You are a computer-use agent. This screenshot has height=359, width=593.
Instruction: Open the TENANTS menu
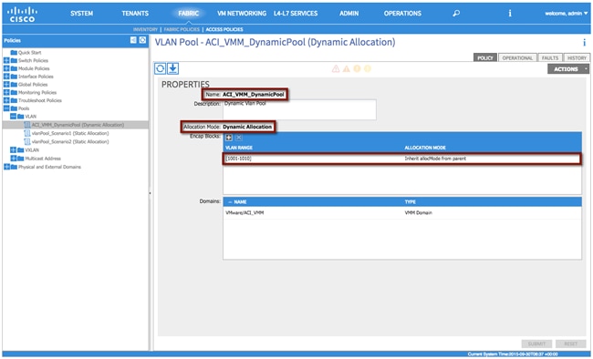(x=135, y=14)
